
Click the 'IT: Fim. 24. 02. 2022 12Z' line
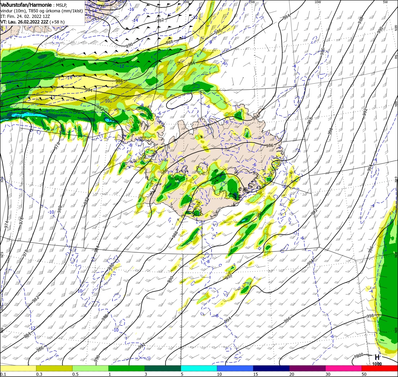[x=25, y=16]
